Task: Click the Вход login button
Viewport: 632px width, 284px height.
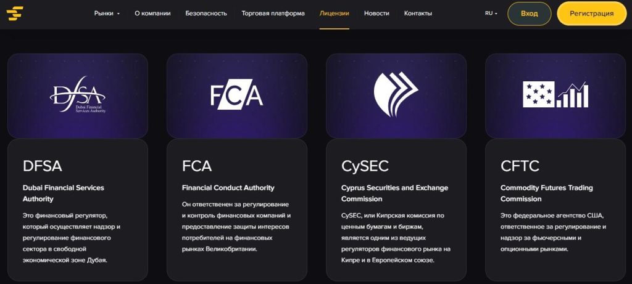Action: 529,14
